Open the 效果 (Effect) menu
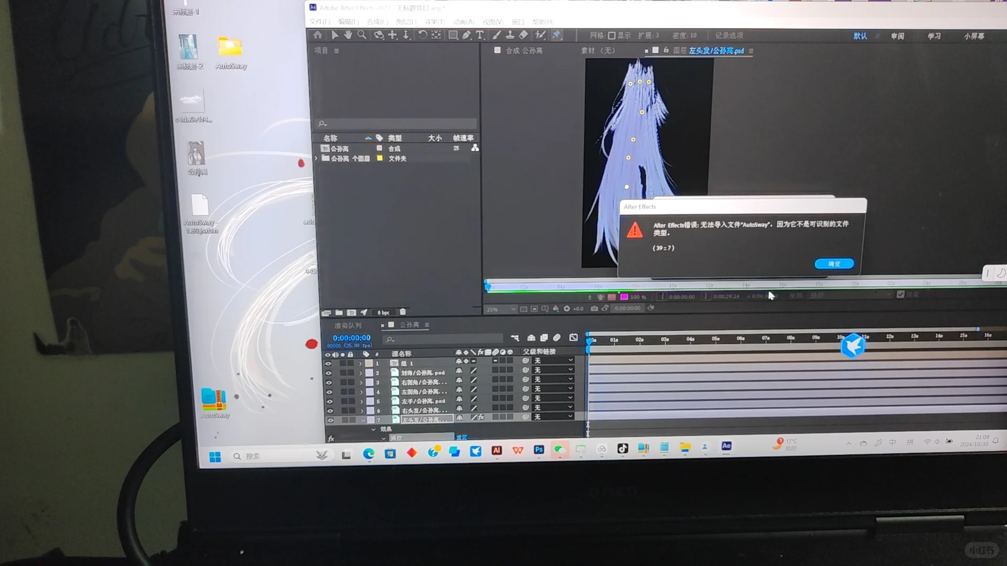 tap(434, 22)
